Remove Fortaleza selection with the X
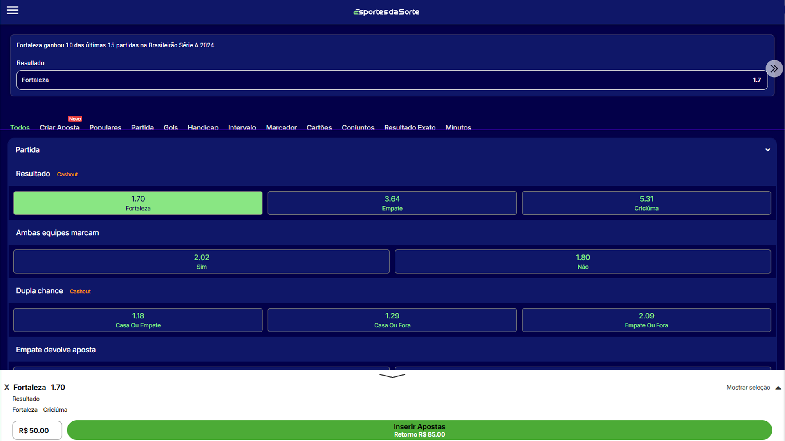Viewport: 785px width, 441px height. [x=7, y=388]
